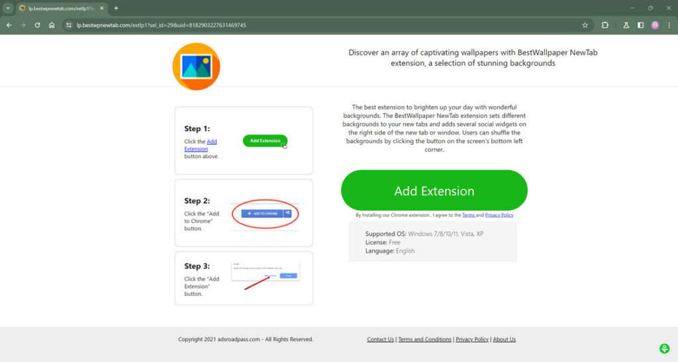Minimize the browser window
Screen dimensions: 678x362
point(632,8)
